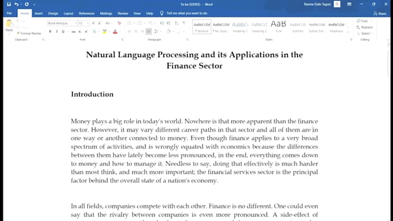Open the Select editing menu

[x=365, y=33]
